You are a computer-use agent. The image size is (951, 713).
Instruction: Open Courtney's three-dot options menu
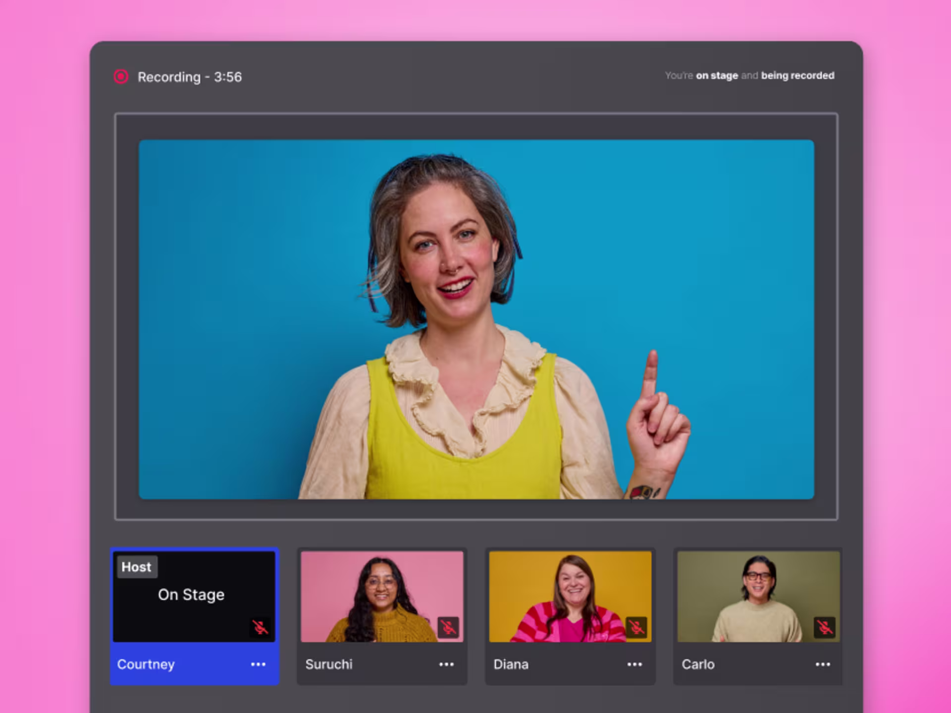pyautogui.click(x=258, y=664)
